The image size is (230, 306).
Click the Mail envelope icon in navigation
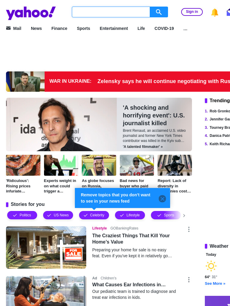click(x=8, y=28)
